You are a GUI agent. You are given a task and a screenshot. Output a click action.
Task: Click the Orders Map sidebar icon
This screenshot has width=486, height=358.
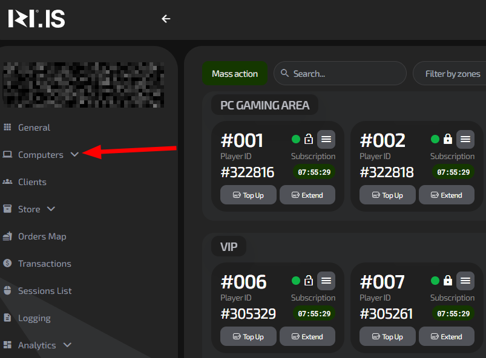coord(7,236)
